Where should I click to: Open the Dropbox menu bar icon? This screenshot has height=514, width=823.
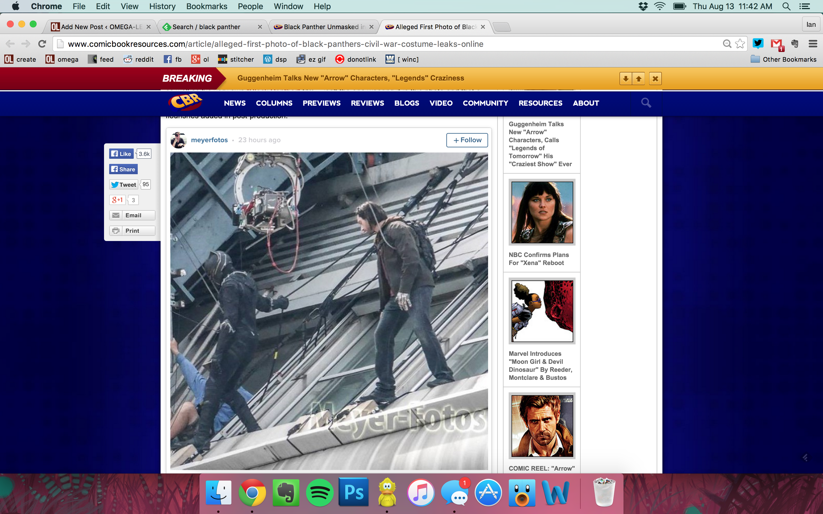click(643, 7)
